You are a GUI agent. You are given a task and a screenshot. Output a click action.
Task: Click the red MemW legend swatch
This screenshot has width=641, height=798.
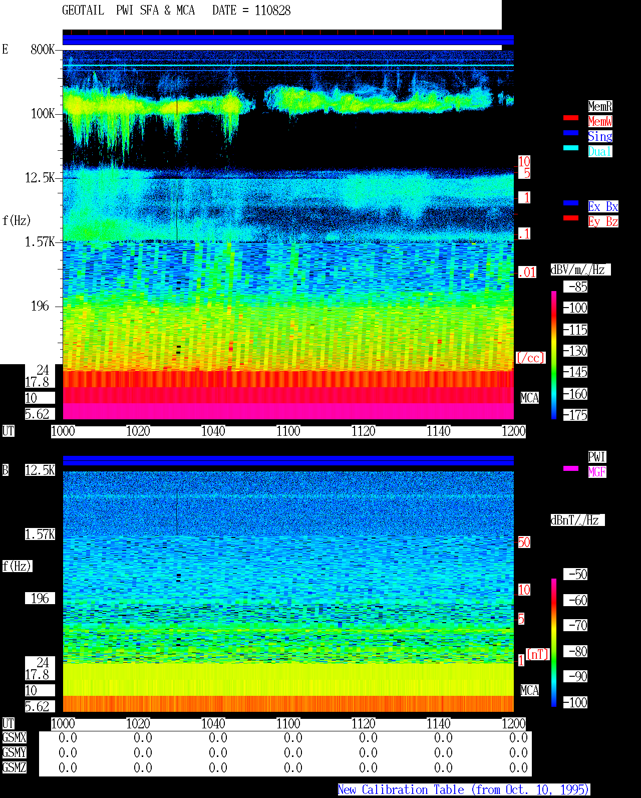coord(571,118)
